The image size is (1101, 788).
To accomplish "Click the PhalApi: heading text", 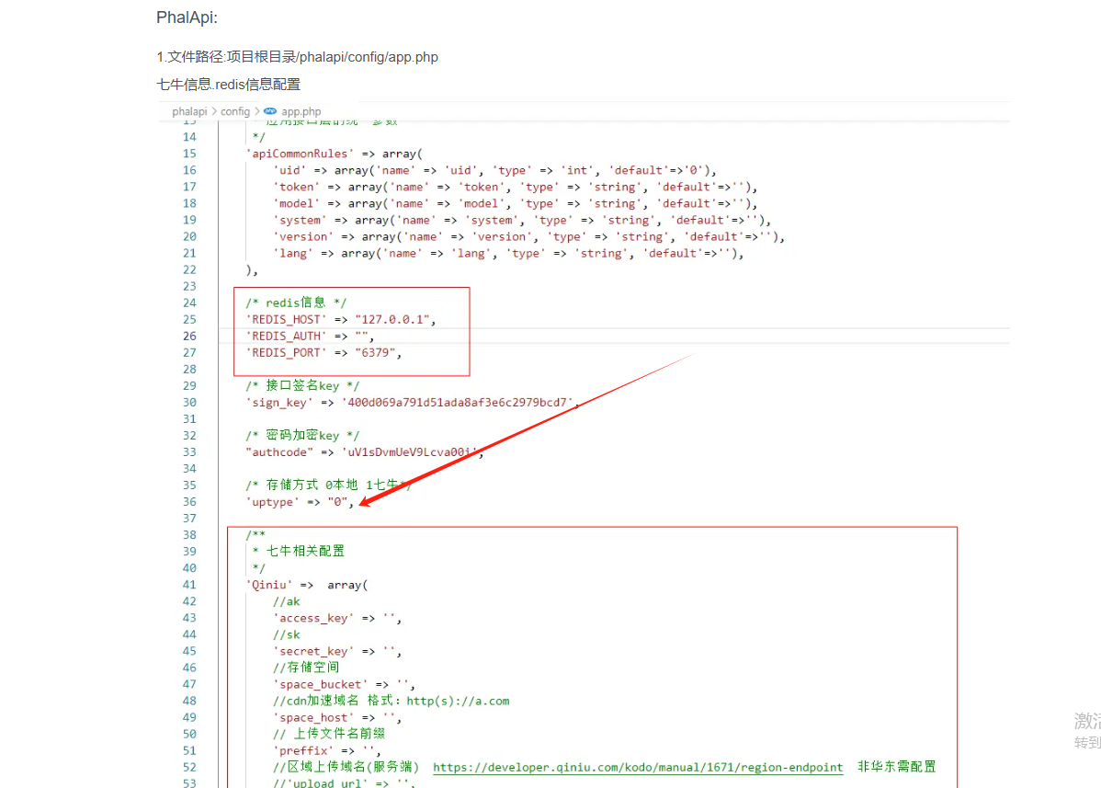I will tap(187, 17).
